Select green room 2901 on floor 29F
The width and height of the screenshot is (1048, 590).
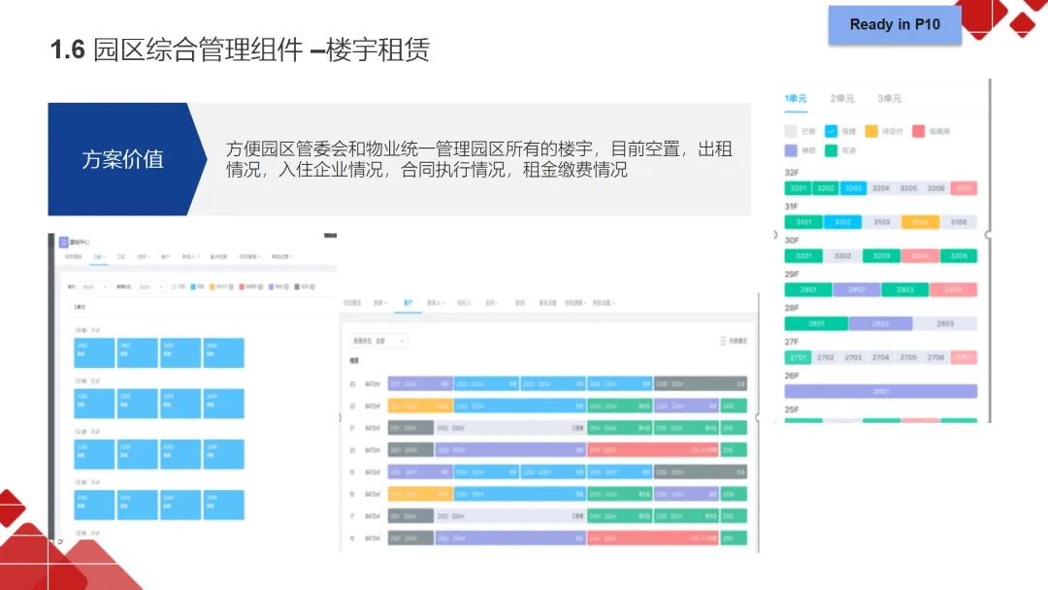[x=808, y=290]
